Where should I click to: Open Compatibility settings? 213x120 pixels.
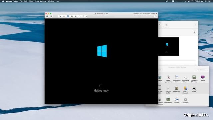[168, 100]
